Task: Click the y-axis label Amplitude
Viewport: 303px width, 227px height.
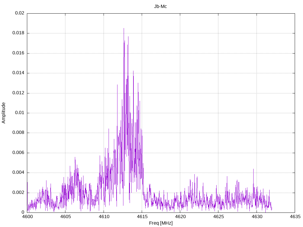Action: [x=4, y=113]
